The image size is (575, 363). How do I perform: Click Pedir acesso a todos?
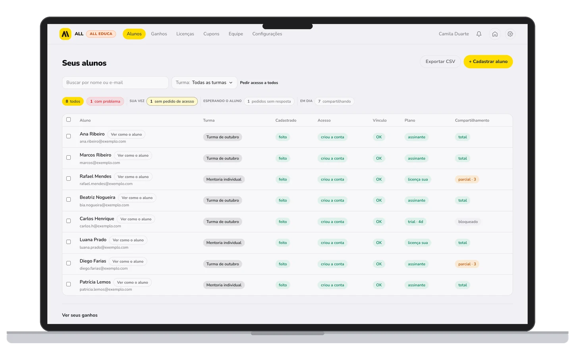tap(259, 83)
